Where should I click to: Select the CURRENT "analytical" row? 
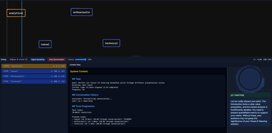(34, 66)
